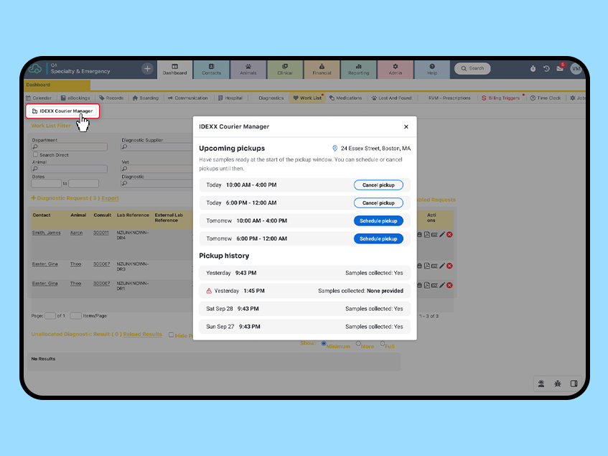Select the Full show option
608x456 pixels.
383,343
